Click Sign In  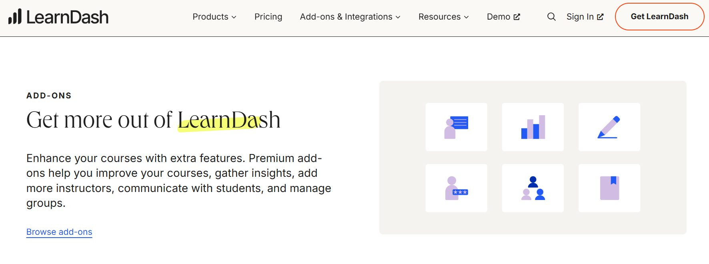point(580,16)
